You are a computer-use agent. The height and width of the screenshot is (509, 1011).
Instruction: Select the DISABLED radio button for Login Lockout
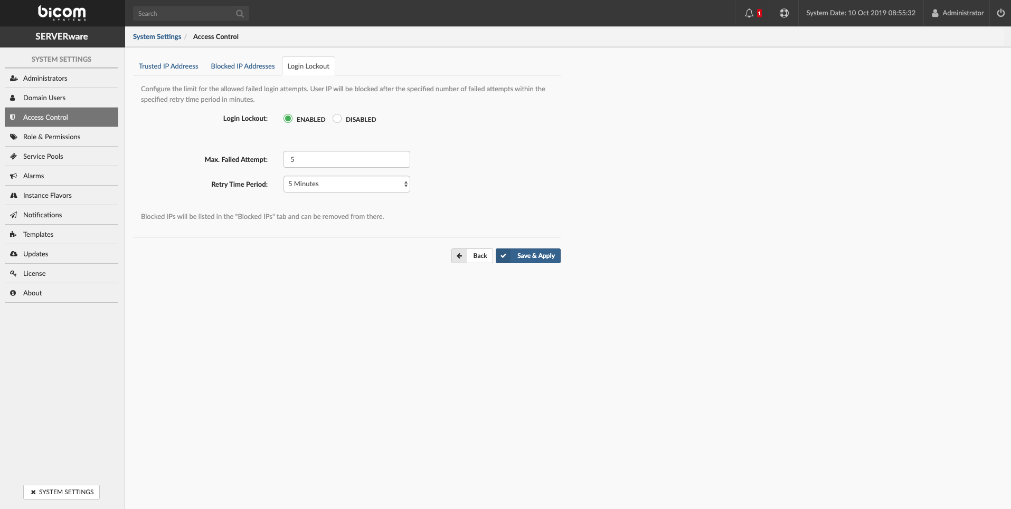pos(337,118)
